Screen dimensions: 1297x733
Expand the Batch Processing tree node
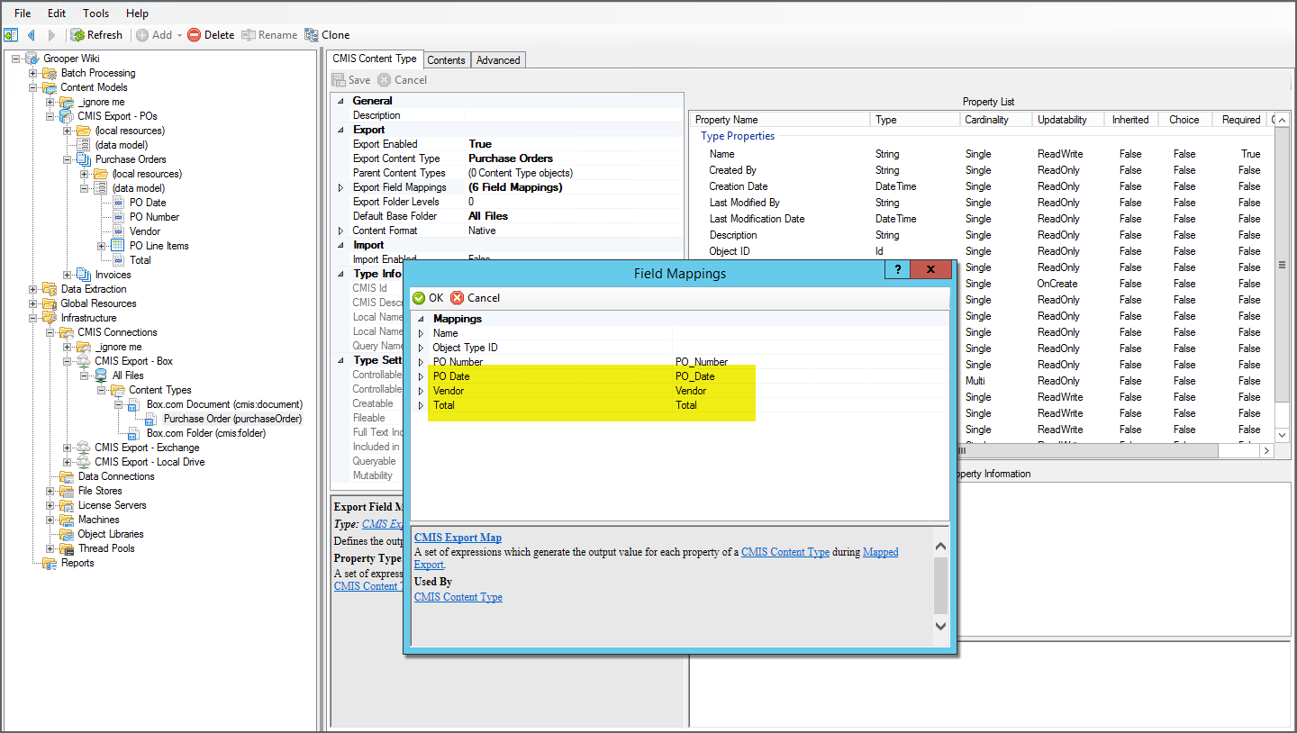pos(33,73)
